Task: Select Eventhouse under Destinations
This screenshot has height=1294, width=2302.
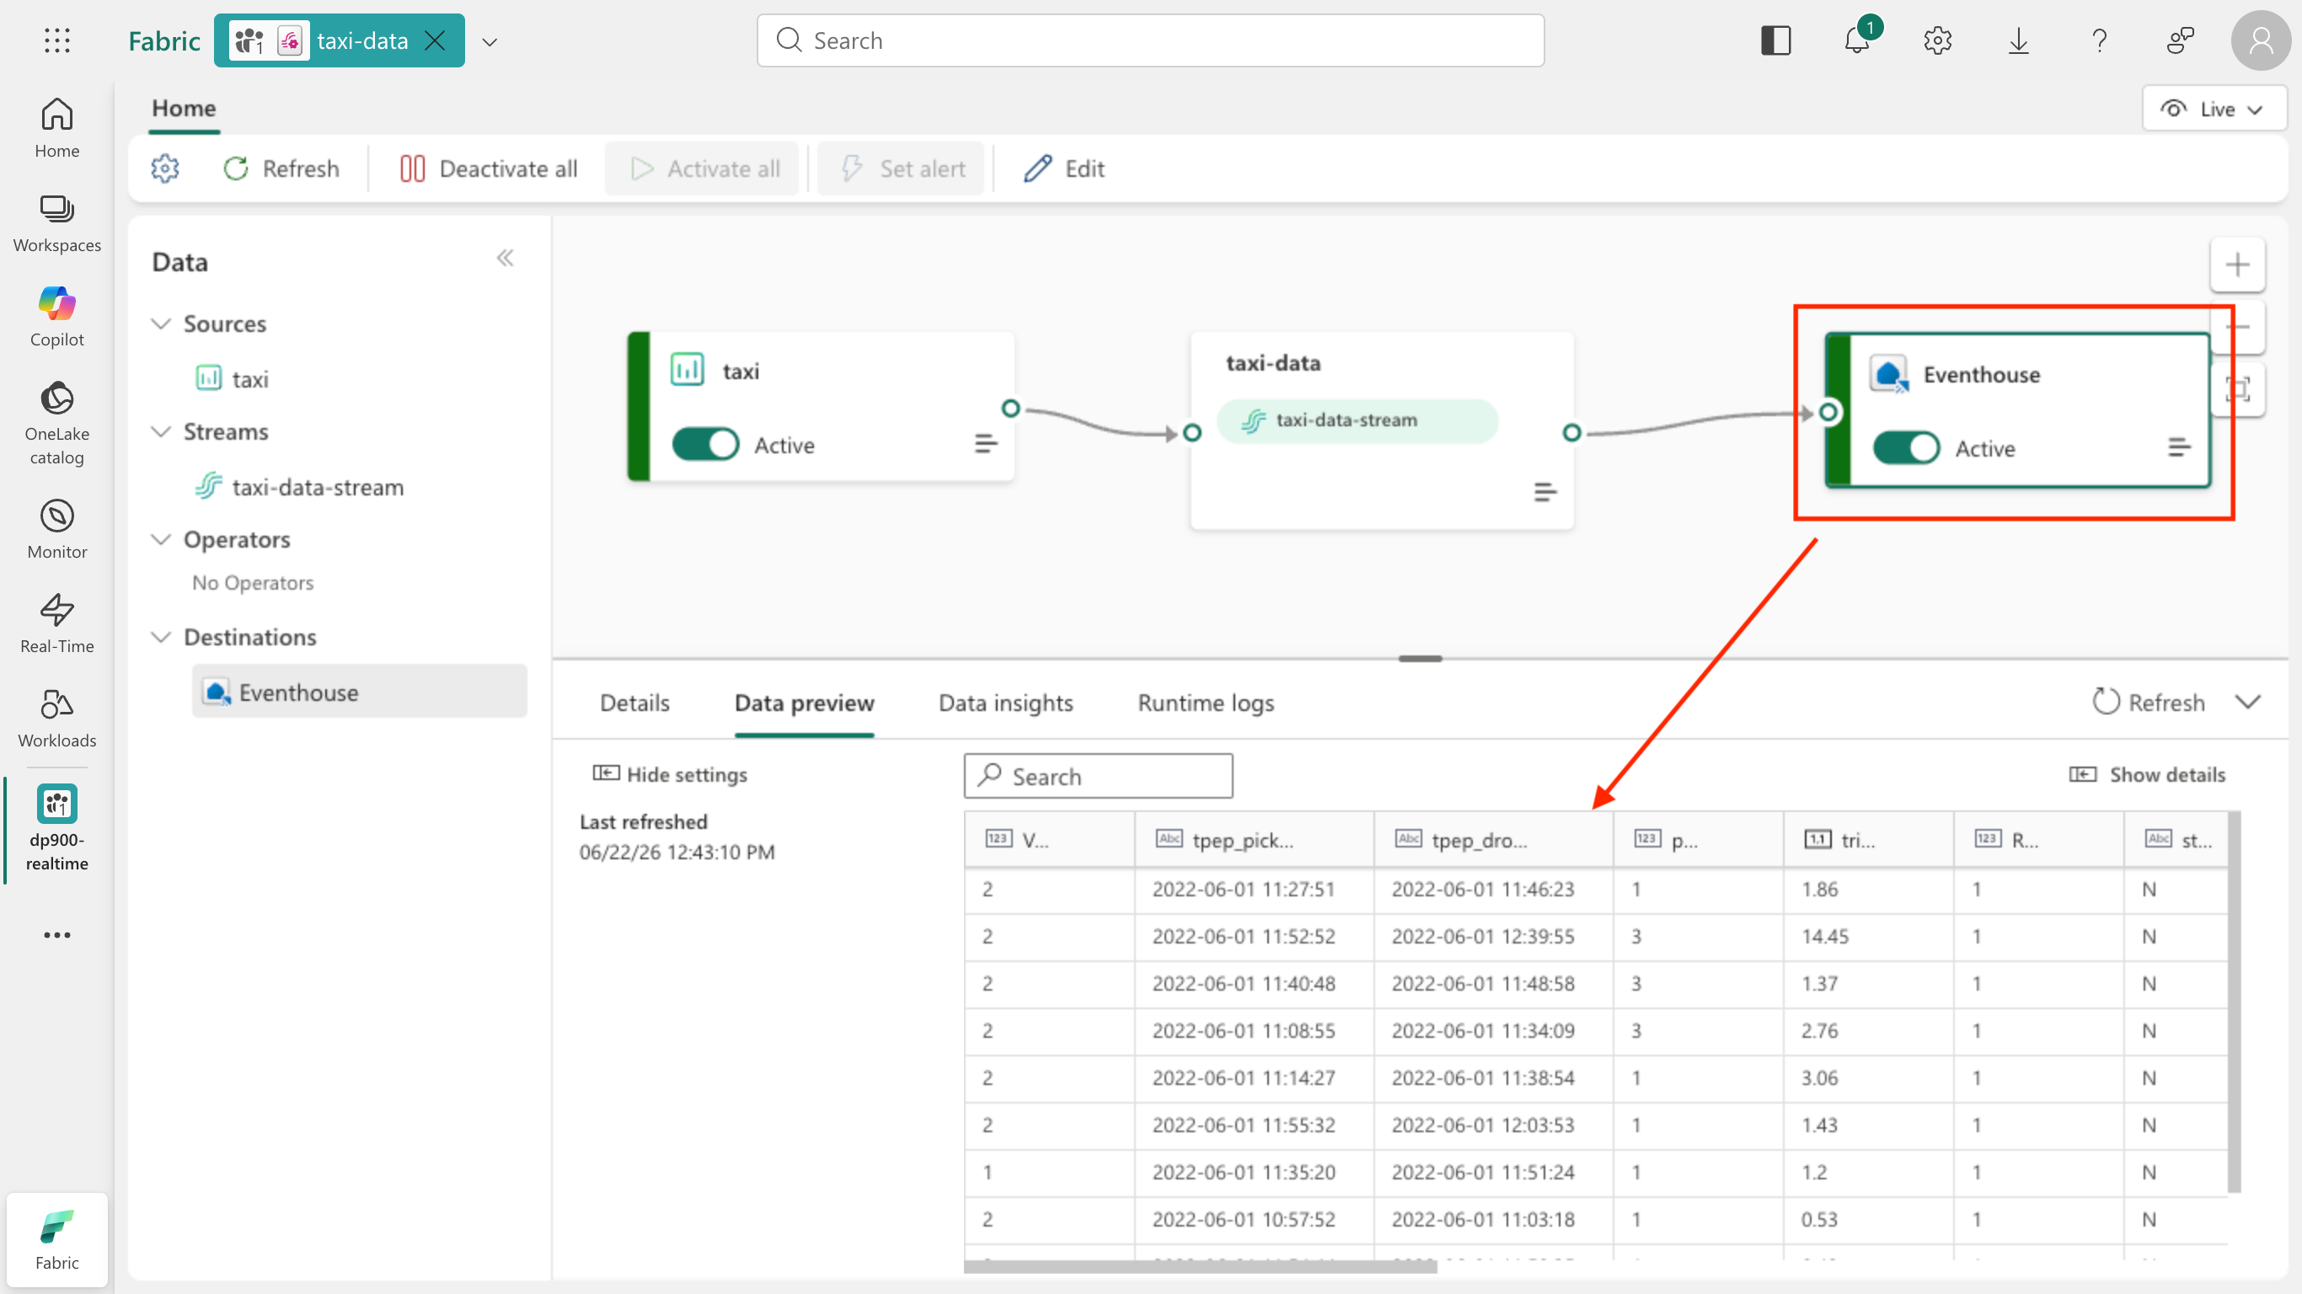Action: pyautogui.click(x=359, y=692)
